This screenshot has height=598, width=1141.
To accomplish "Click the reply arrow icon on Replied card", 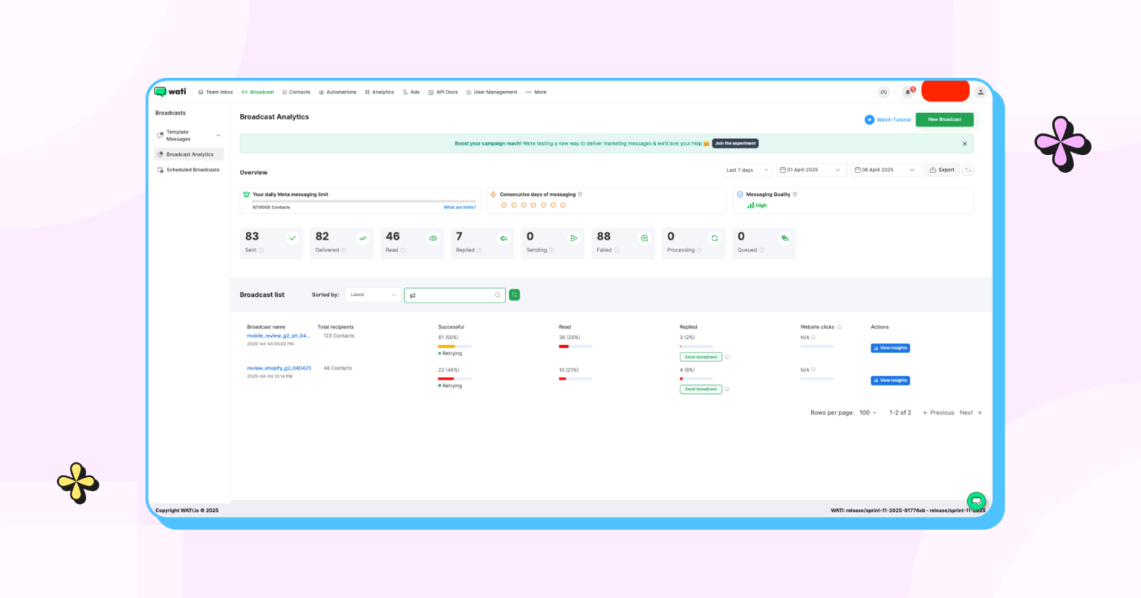I will (x=504, y=238).
